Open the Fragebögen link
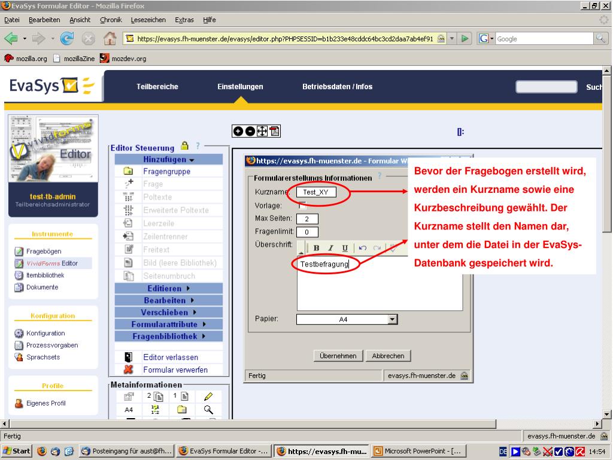The image size is (613, 460). 43,251
